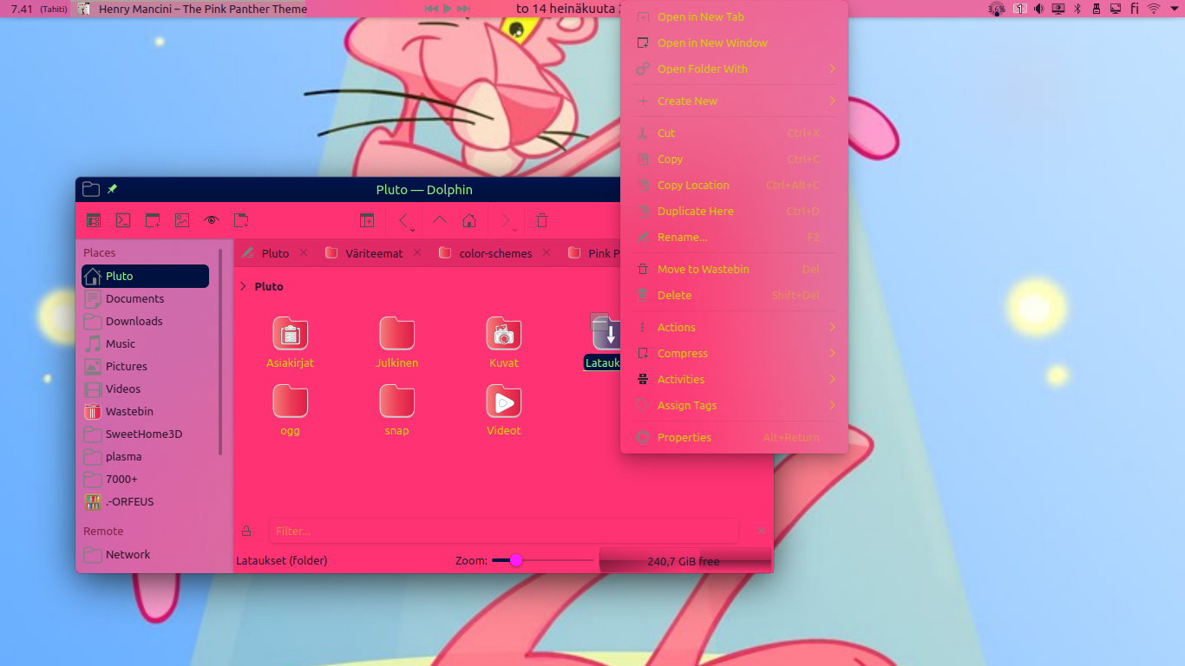Close the color-schemes tab
The image size is (1185, 666).
pyautogui.click(x=547, y=252)
